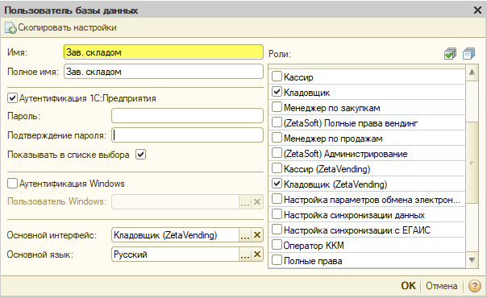Enable the Полные права role

(x=277, y=260)
